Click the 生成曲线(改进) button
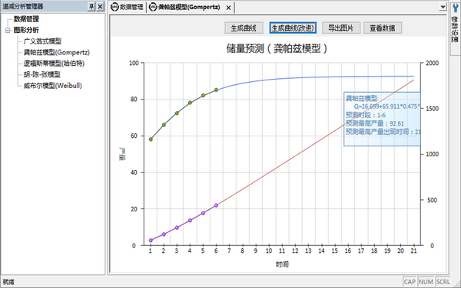 coord(293,28)
